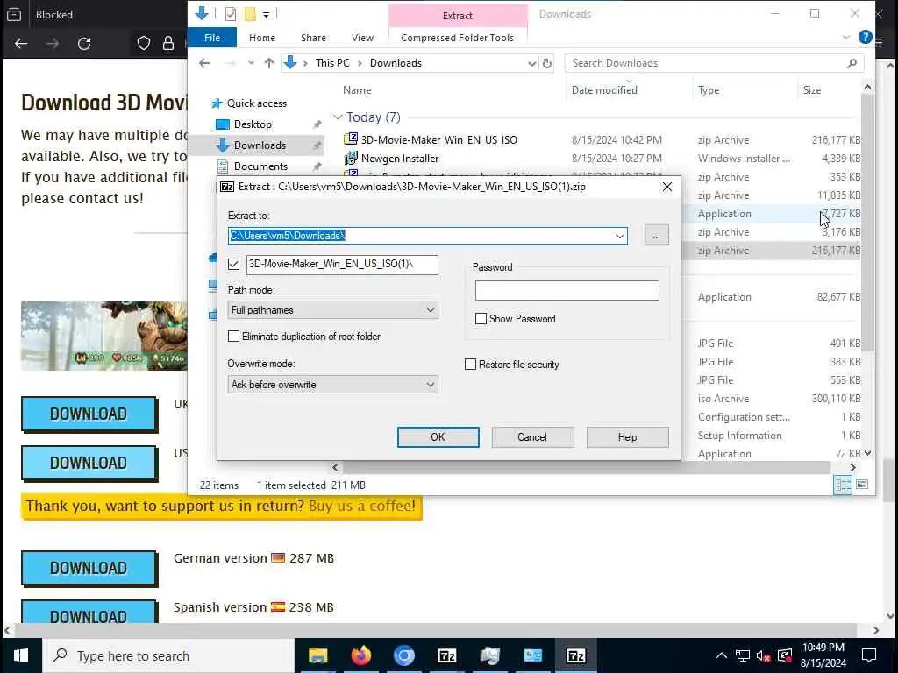Screen dimensions: 898x673
Task: Collapse the Today (7) group
Action: [x=338, y=117]
